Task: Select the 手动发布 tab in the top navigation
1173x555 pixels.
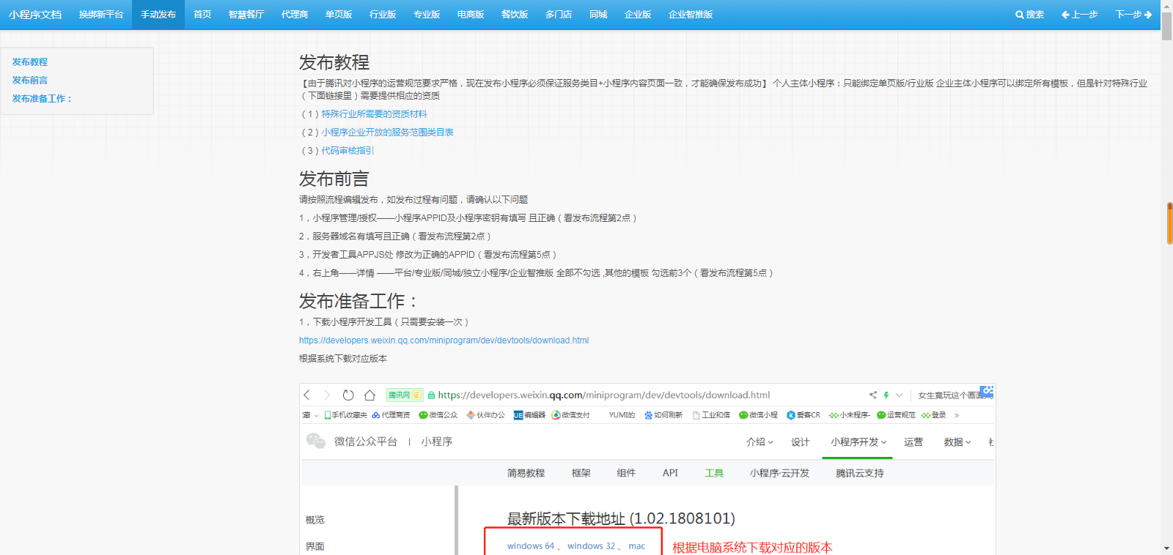Action: click(158, 15)
